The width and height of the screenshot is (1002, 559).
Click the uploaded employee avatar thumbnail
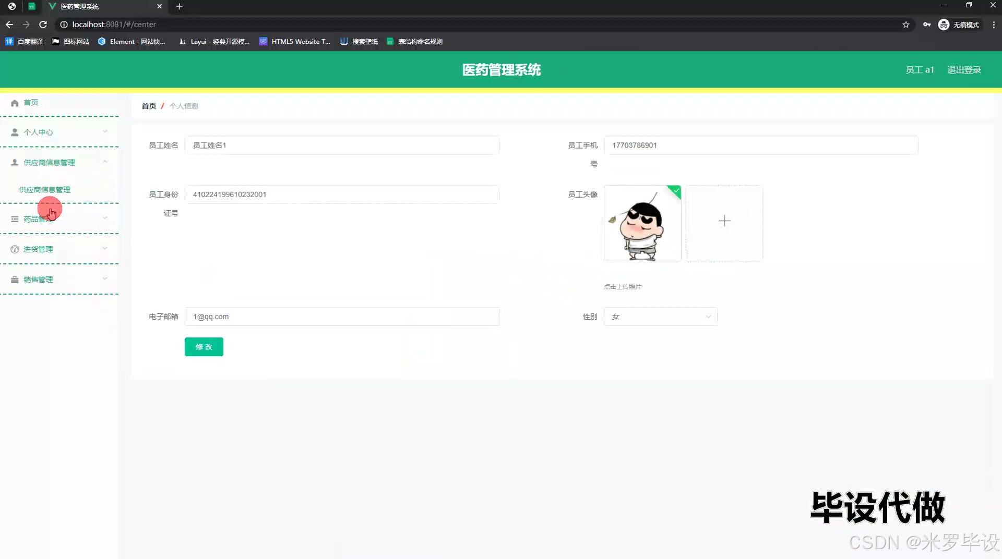(642, 224)
